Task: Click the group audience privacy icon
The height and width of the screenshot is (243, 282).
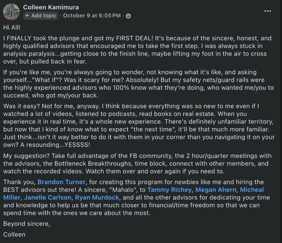Action: (128, 16)
